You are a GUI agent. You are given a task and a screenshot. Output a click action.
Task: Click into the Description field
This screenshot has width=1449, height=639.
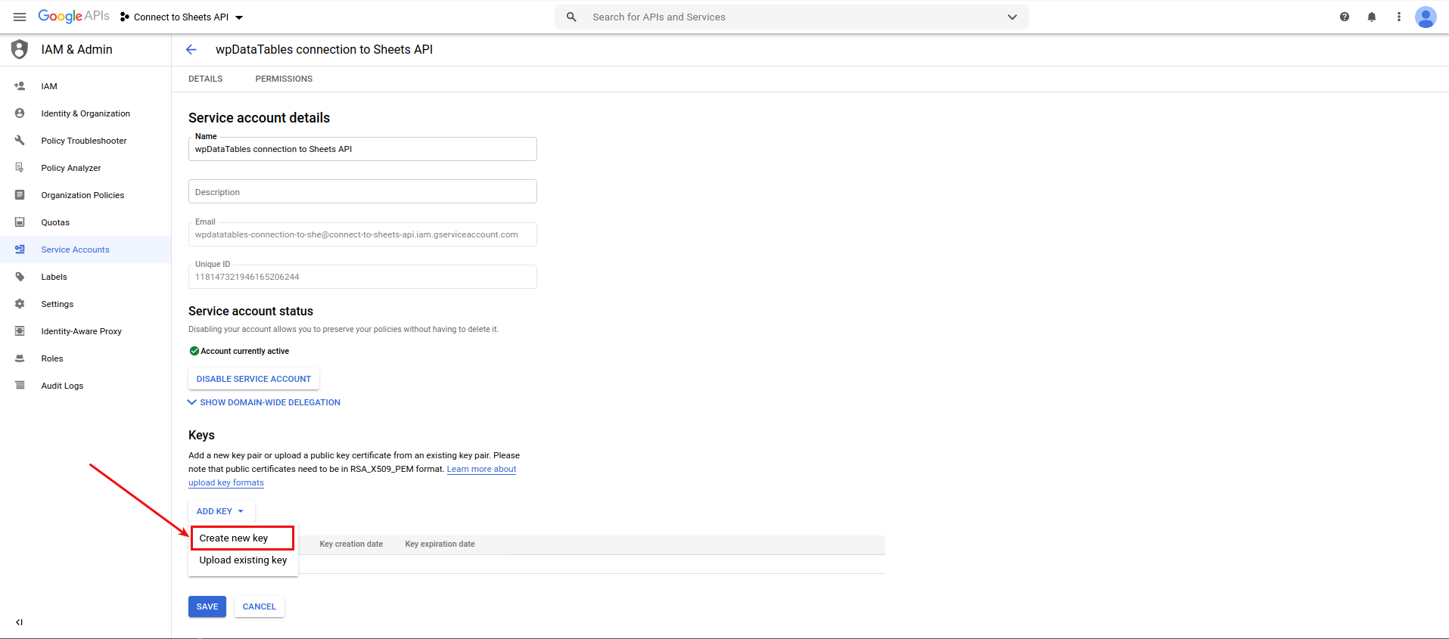(362, 191)
